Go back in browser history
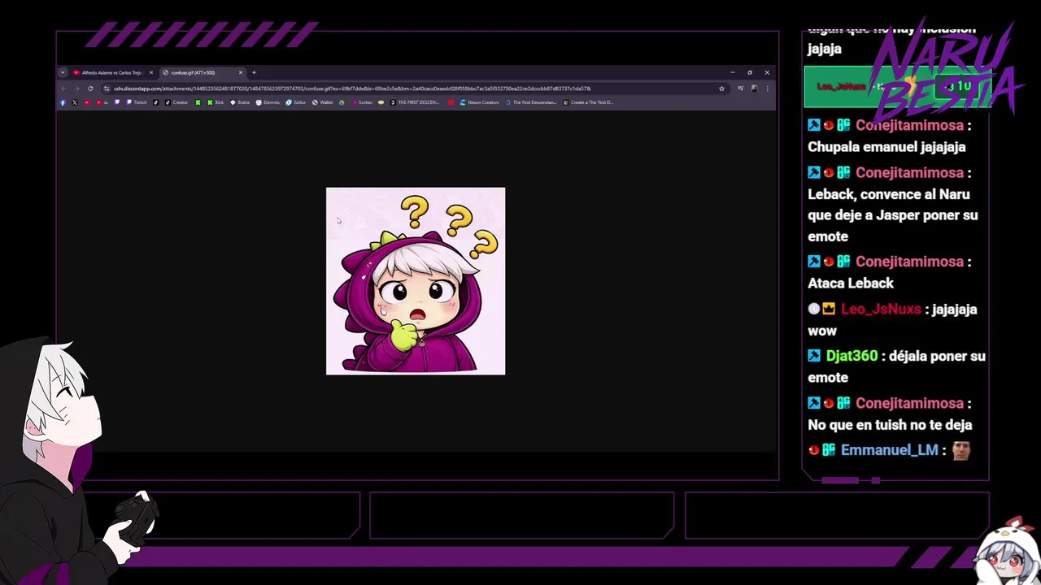 click(63, 89)
